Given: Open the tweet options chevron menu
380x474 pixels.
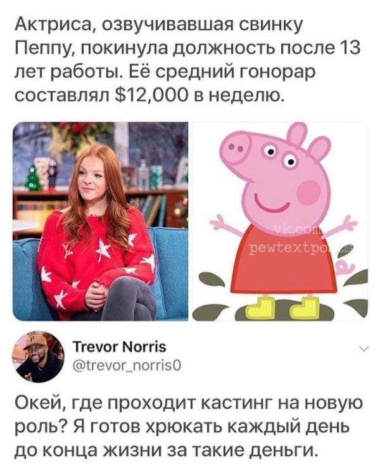Looking at the screenshot, I should (x=364, y=349).
